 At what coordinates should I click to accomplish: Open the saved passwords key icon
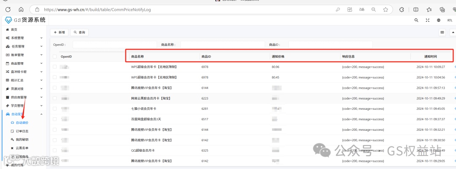coord(338,10)
